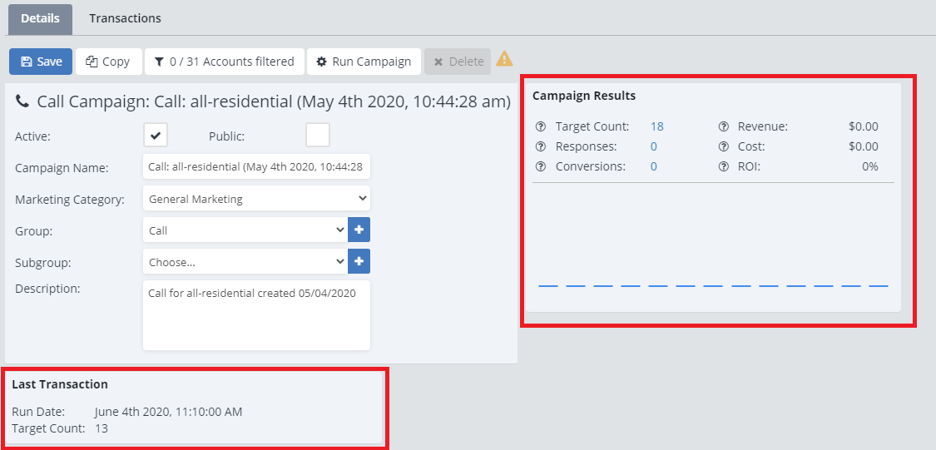Click the Run Campaign button

point(364,62)
